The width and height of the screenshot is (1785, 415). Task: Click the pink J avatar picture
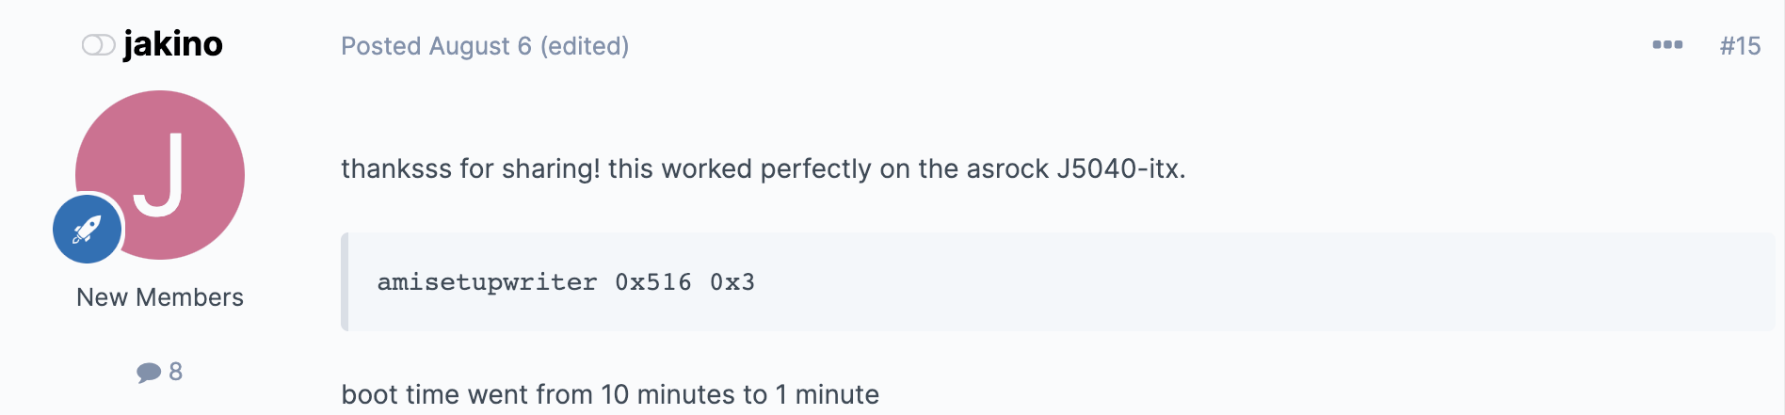click(160, 175)
